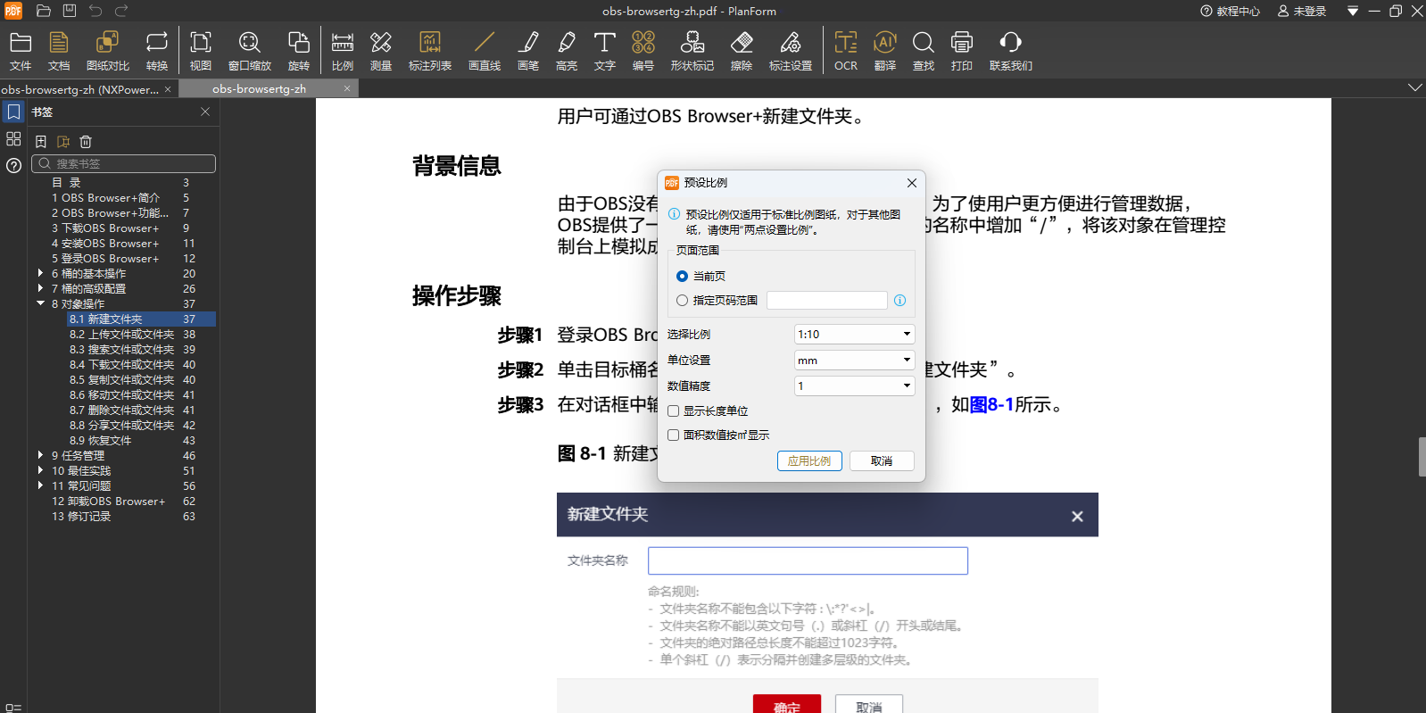Click the 取消 button in the dialog
The image size is (1426, 713).
tap(882, 460)
